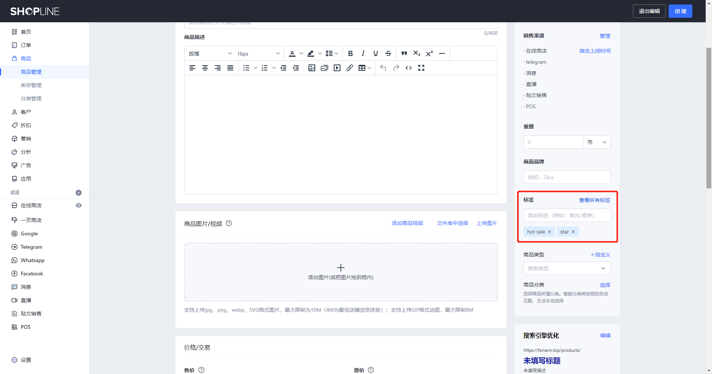
Task: Open the paragraph style dropdown
Action: coord(210,54)
